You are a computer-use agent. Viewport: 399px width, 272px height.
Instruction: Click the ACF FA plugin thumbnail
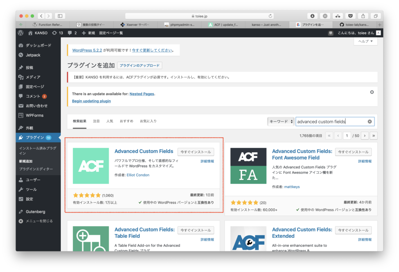click(248, 166)
